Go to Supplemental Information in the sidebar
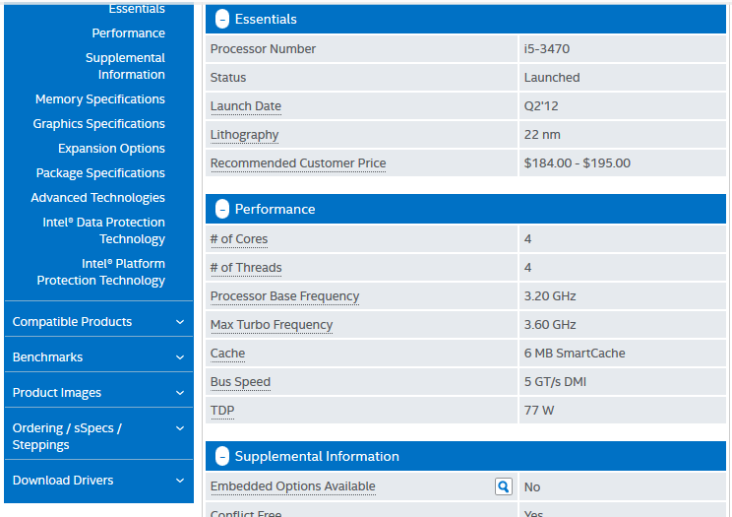 tap(125, 66)
